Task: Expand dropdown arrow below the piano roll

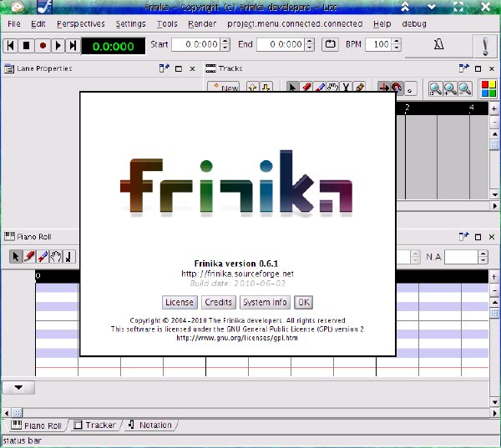Action: tap(18, 388)
